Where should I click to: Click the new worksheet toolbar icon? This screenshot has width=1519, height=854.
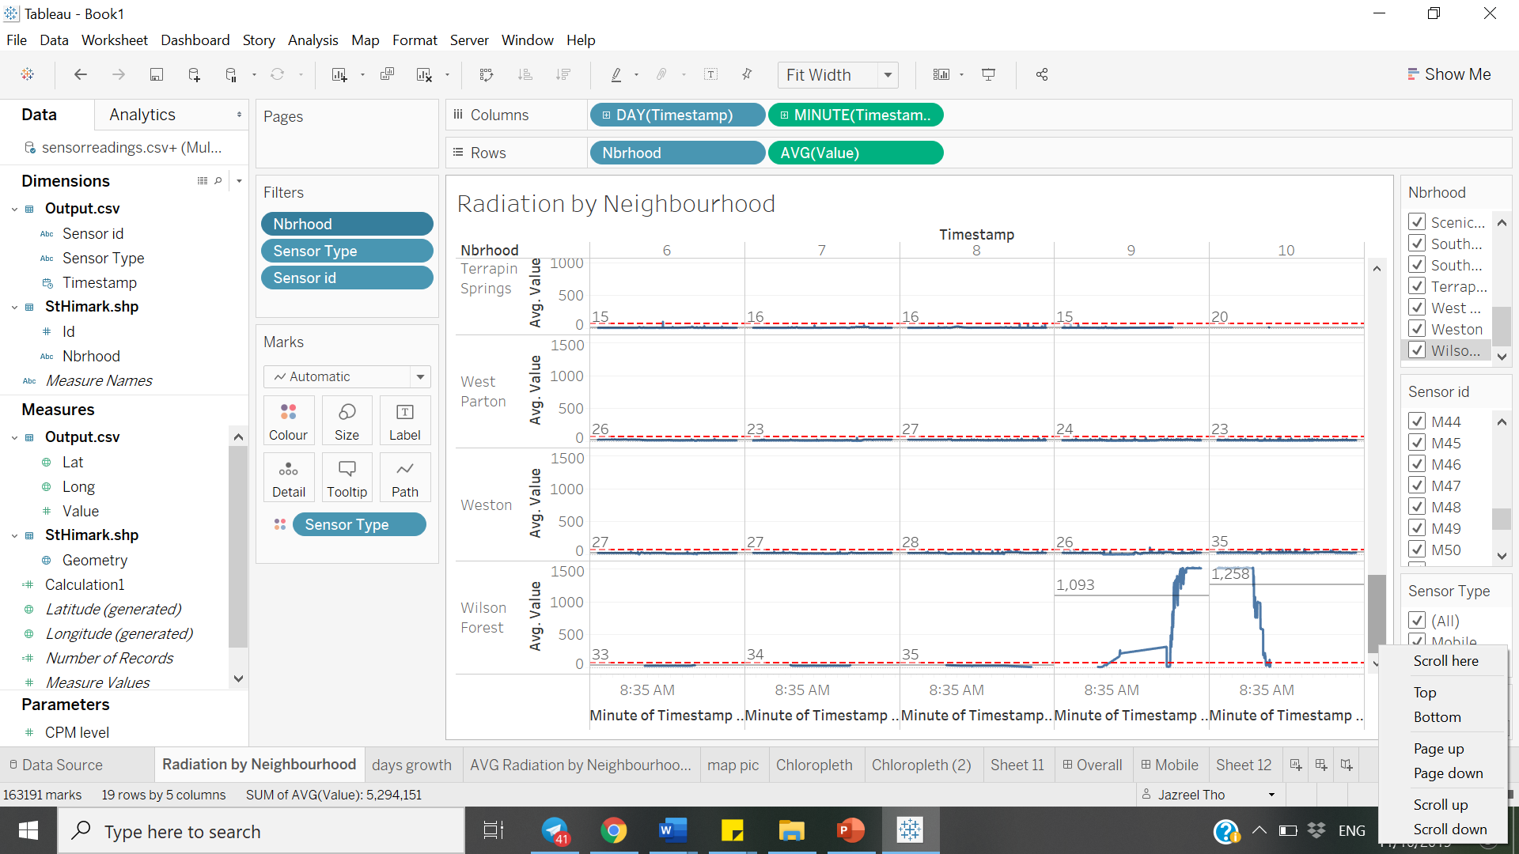339,74
